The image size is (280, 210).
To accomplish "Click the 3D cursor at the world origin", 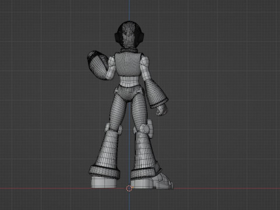I will [x=129, y=188].
